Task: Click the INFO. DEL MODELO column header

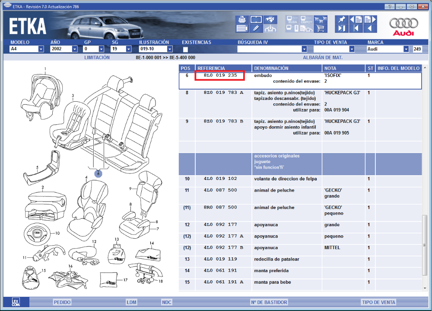Action: pyautogui.click(x=399, y=68)
